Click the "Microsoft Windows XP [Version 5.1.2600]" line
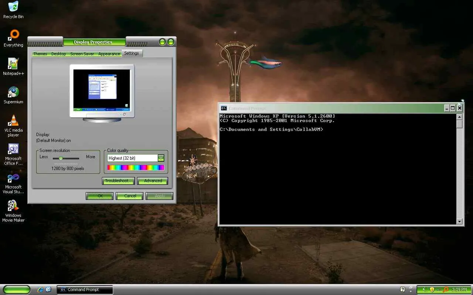473x295 pixels. pos(277,116)
